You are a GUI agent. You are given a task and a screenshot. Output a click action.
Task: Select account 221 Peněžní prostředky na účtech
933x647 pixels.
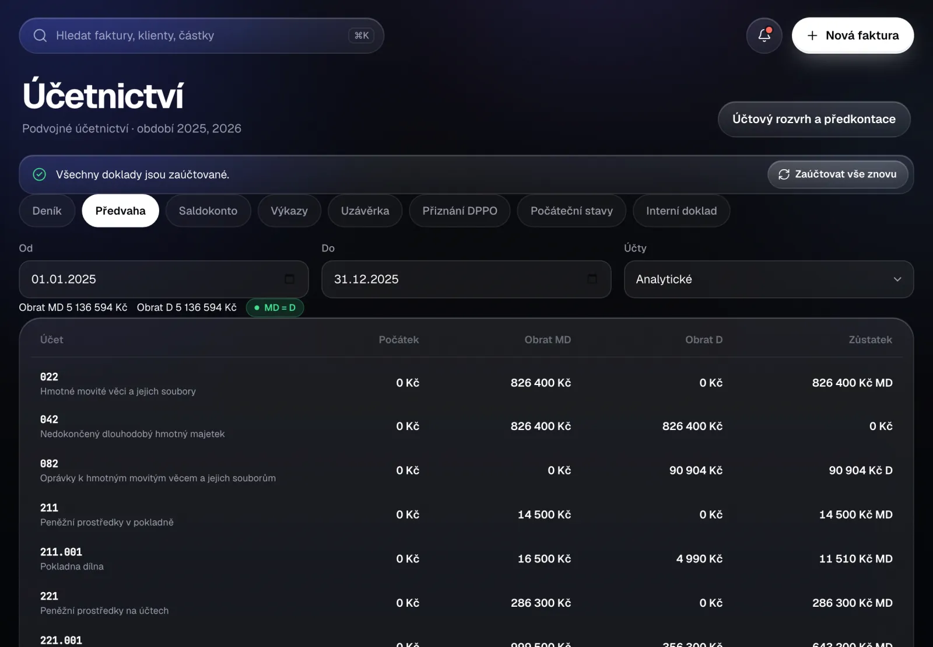pos(466,603)
